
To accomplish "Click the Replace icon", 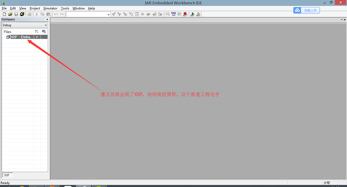I will [x=131, y=14].
